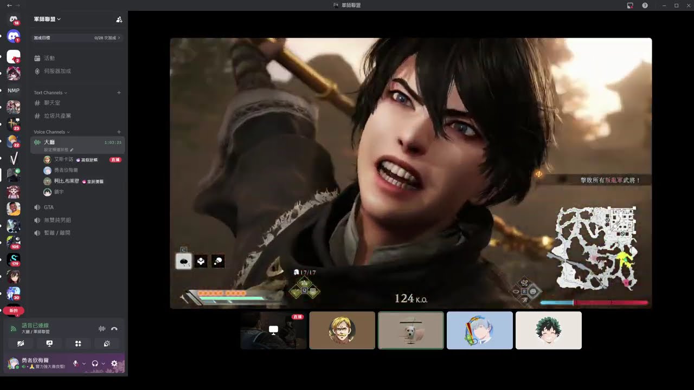Select the 大廳 voice channel
The height and width of the screenshot is (390, 694).
point(78,145)
